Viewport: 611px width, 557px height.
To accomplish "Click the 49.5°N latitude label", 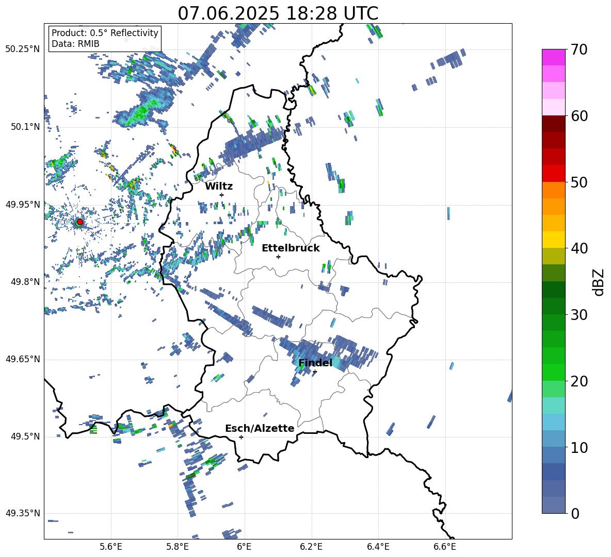I will coord(25,436).
